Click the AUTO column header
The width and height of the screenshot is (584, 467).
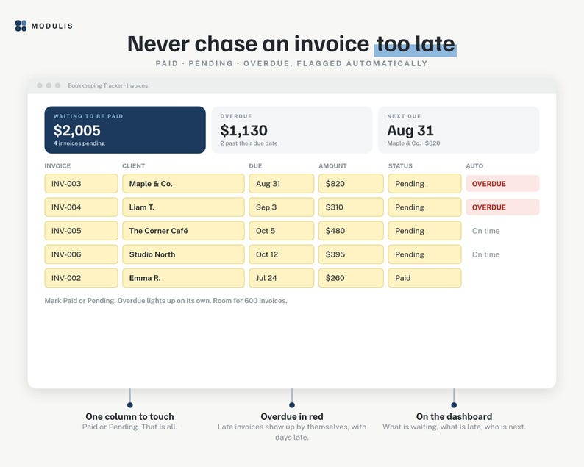coord(474,165)
